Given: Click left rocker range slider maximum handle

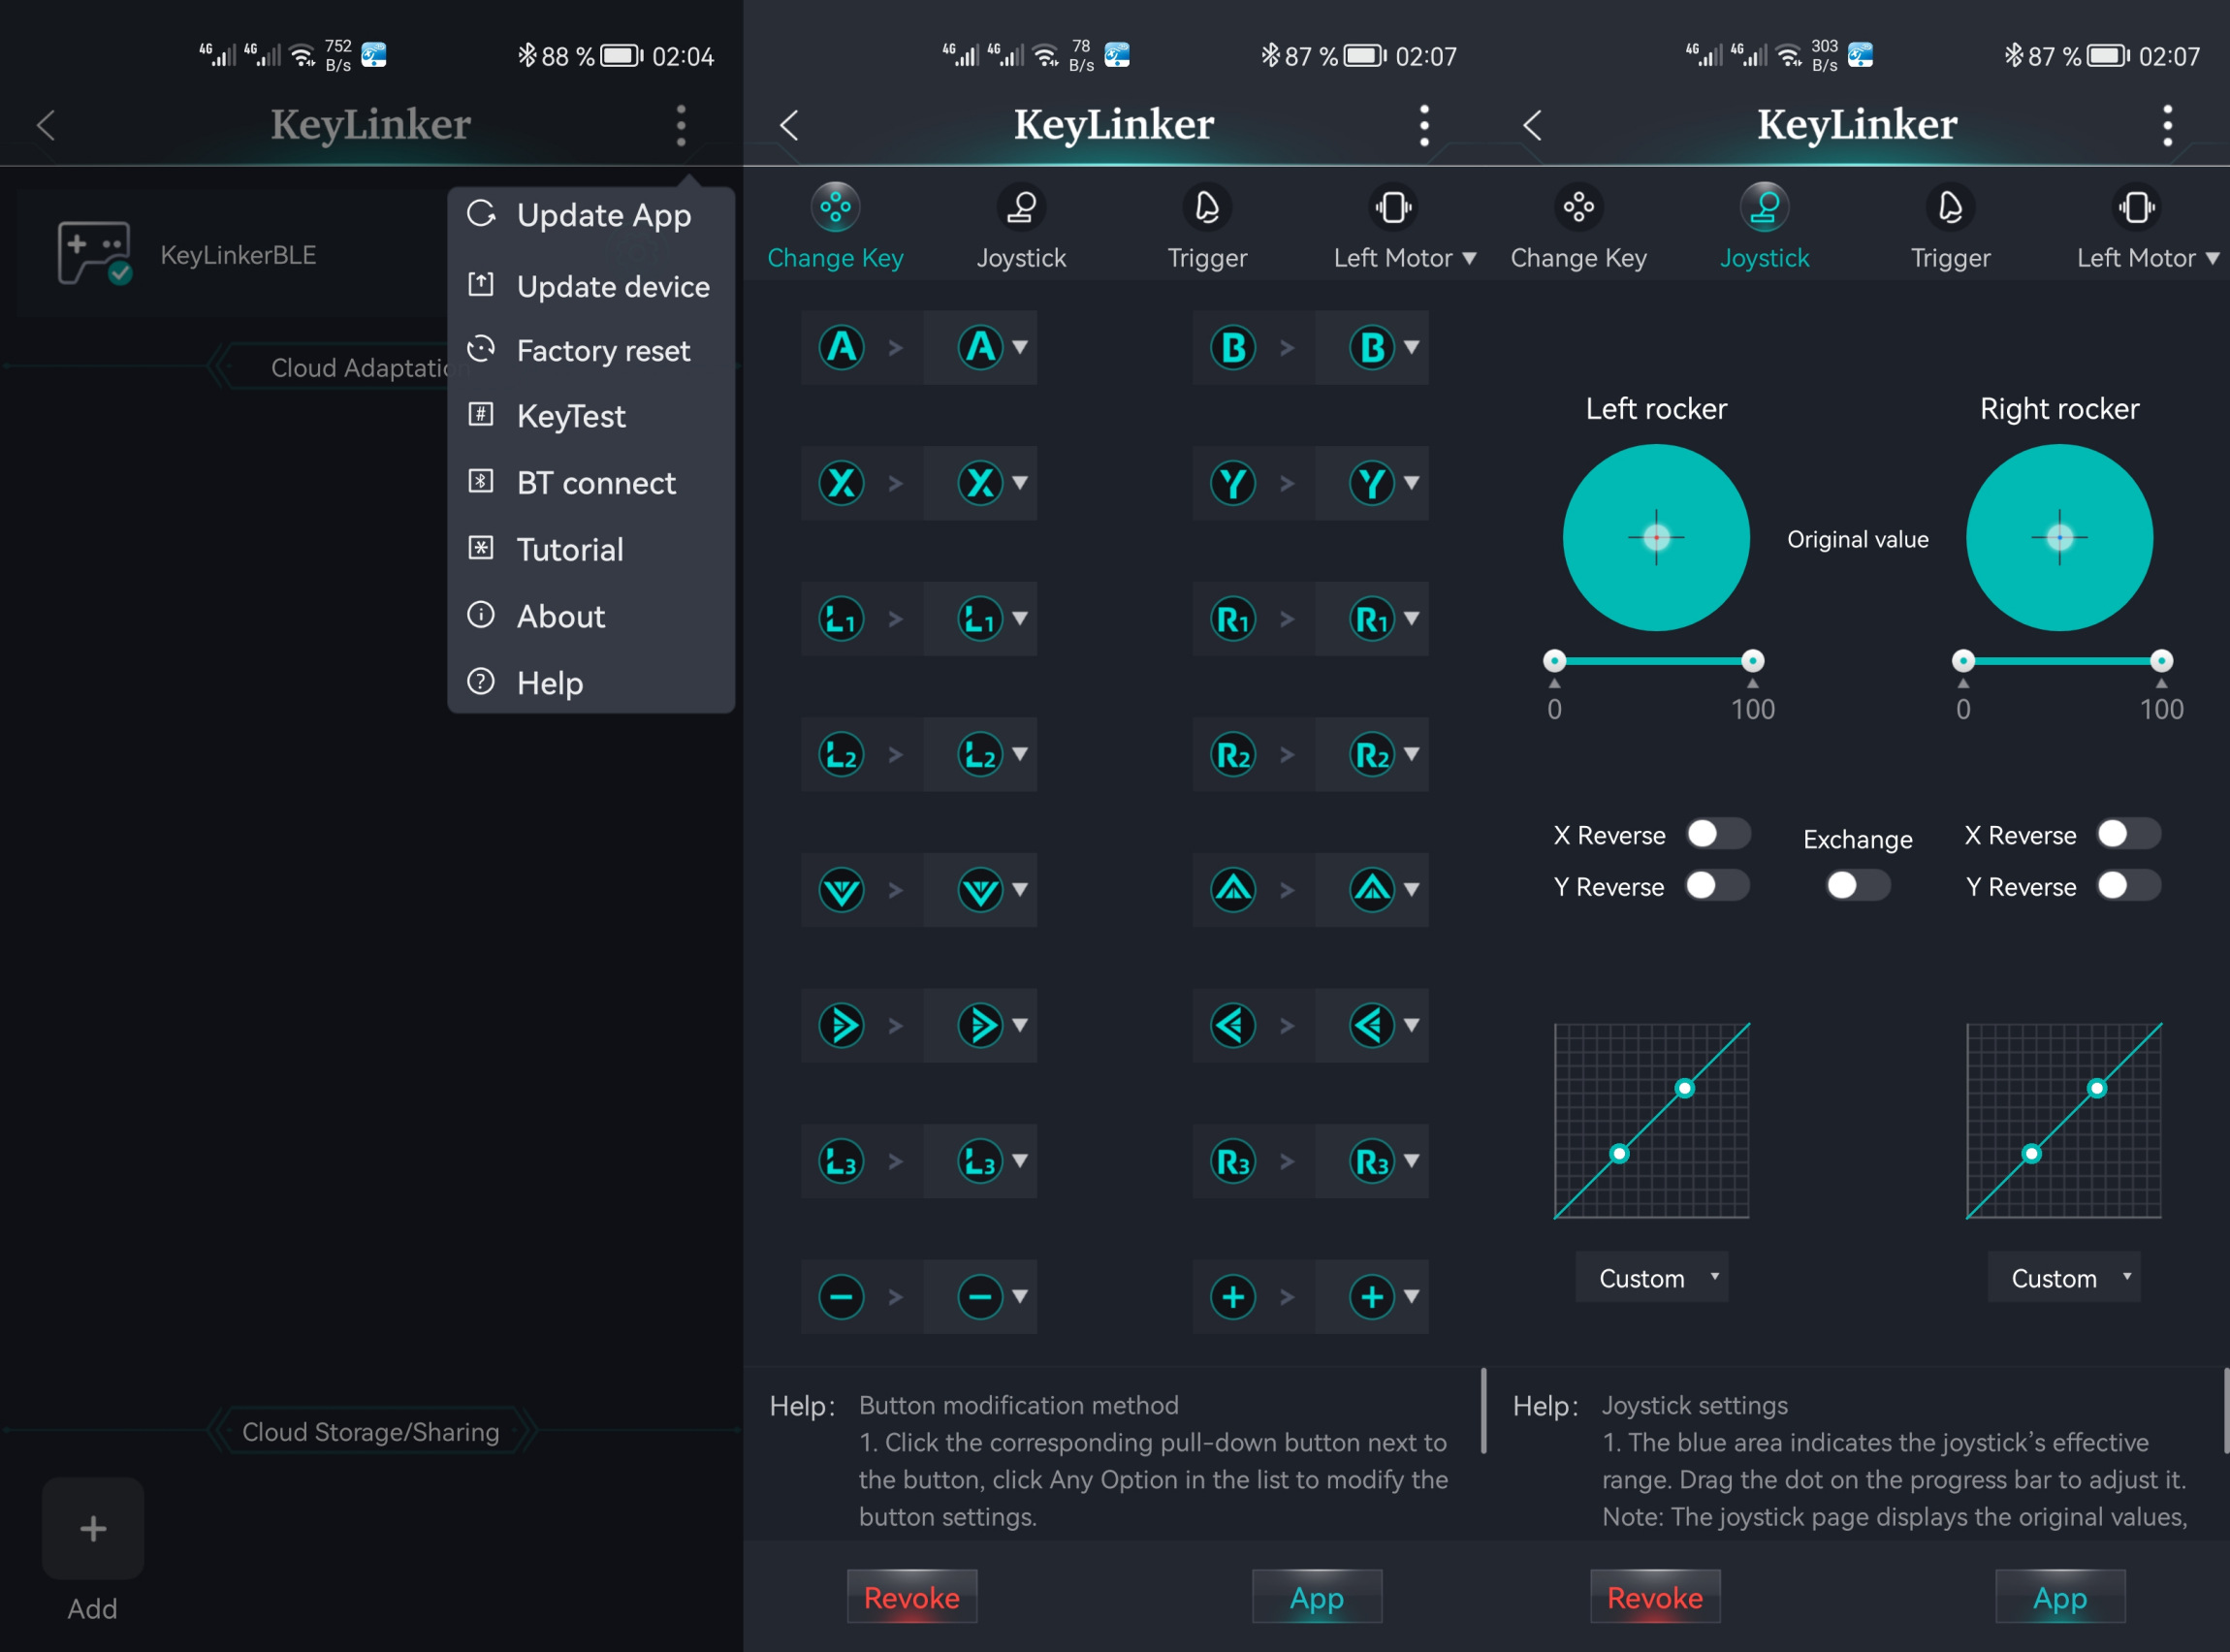Looking at the screenshot, I should [x=1752, y=660].
